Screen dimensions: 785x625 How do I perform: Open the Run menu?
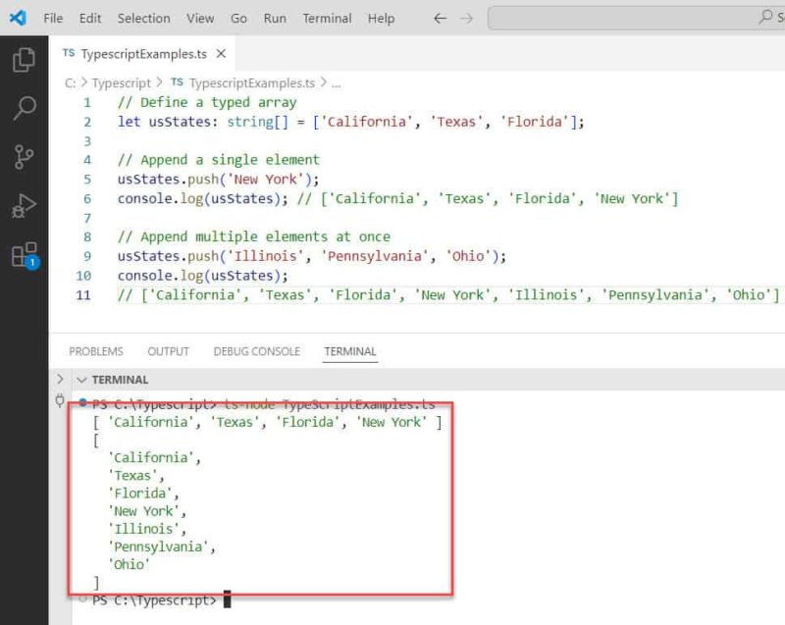[x=274, y=18]
